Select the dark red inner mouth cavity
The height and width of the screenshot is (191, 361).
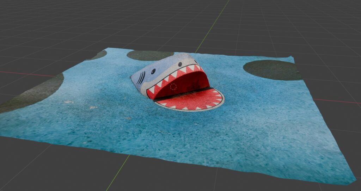[x=184, y=84]
